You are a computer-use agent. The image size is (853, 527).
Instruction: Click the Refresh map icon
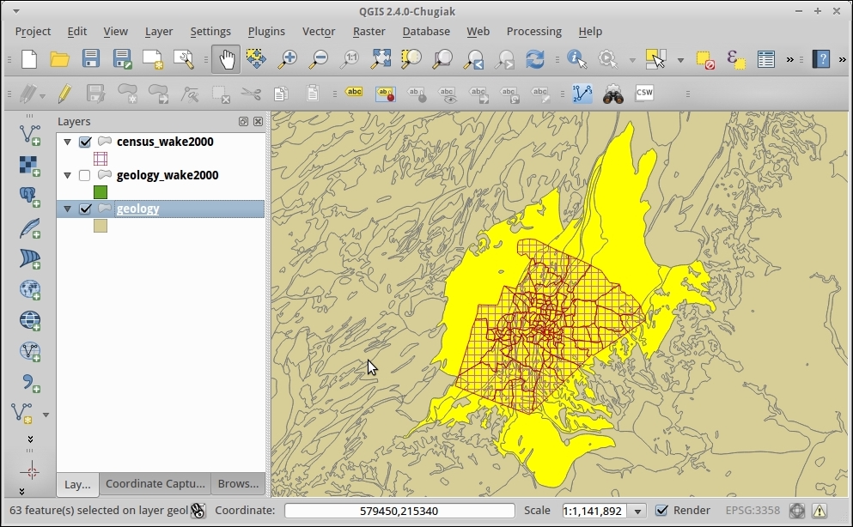pyautogui.click(x=534, y=59)
